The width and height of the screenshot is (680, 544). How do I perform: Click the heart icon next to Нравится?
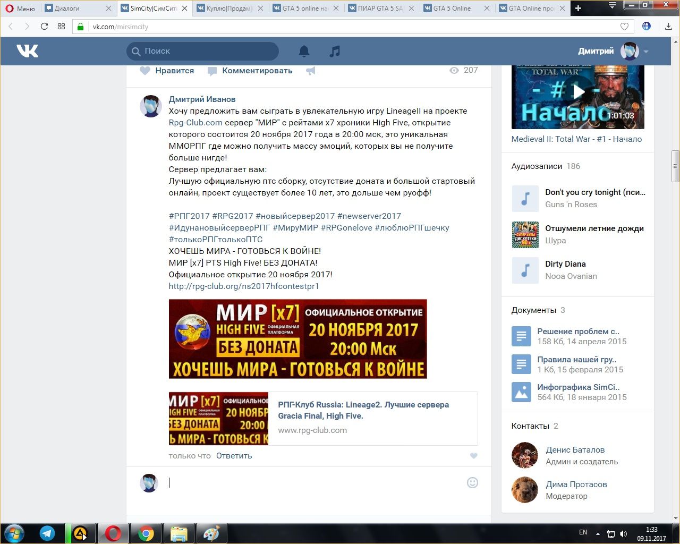click(145, 71)
